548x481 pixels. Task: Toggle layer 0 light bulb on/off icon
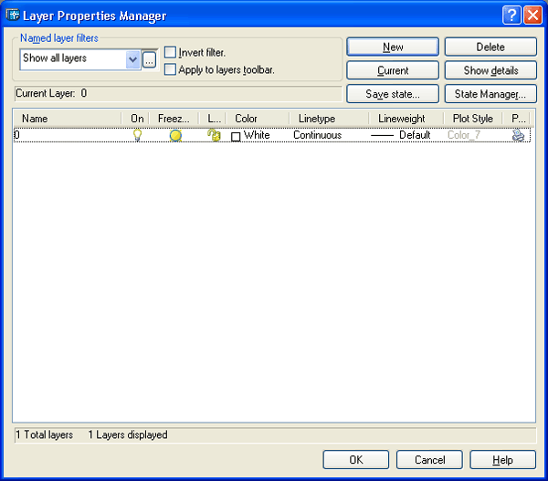pos(138,135)
